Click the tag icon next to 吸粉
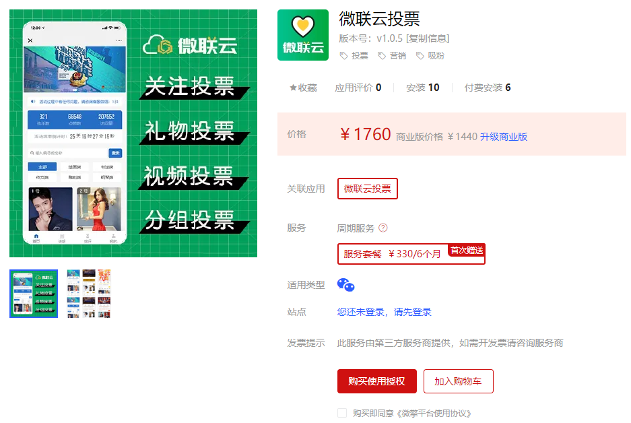This screenshot has width=631, height=423. 420,55
